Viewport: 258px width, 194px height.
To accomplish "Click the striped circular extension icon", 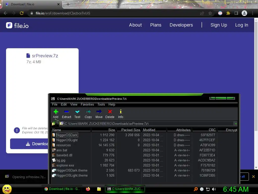I will coord(220,13).
